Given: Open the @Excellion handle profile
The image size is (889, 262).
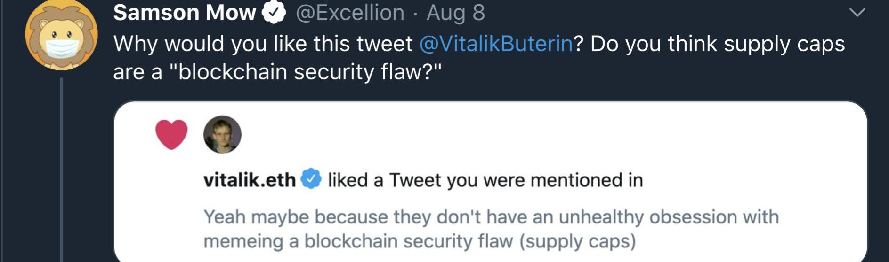Looking at the screenshot, I should pyautogui.click(x=350, y=13).
